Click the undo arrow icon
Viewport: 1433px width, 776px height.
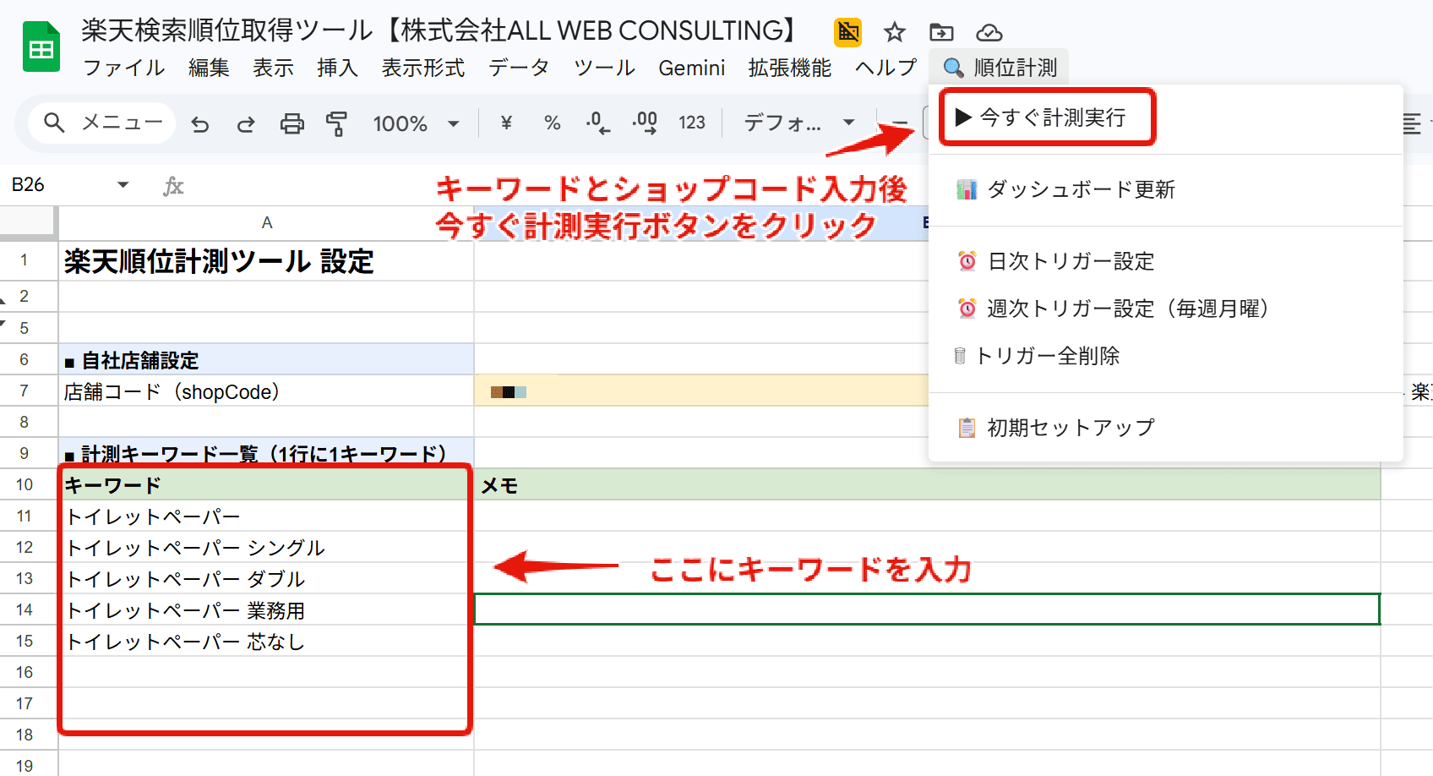point(200,124)
